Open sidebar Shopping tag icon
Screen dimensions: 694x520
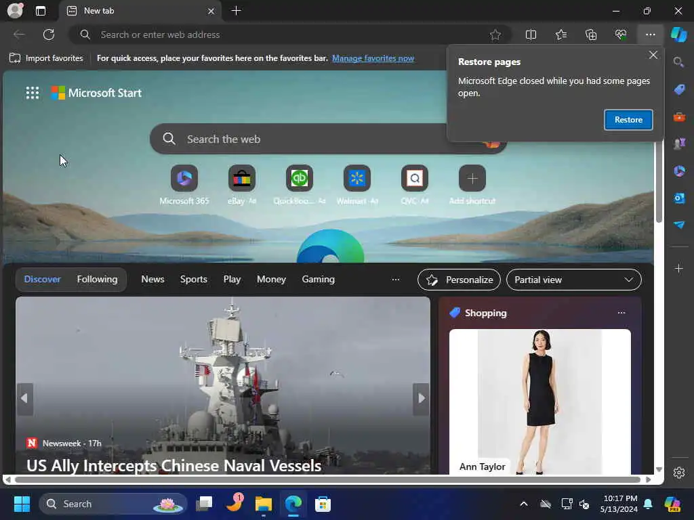point(678,89)
